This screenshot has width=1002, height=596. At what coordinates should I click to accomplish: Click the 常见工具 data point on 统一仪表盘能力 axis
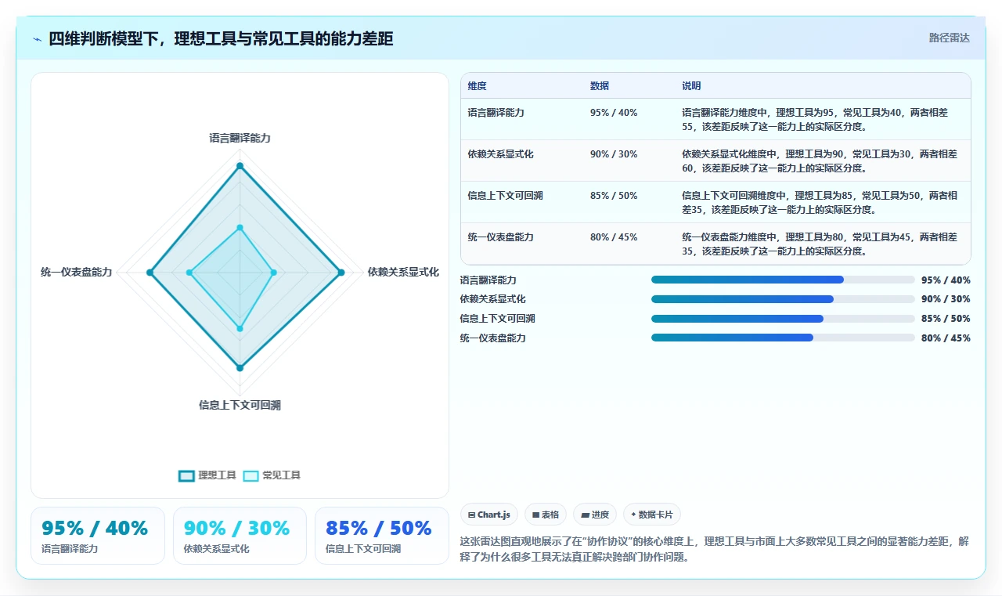coord(189,273)
